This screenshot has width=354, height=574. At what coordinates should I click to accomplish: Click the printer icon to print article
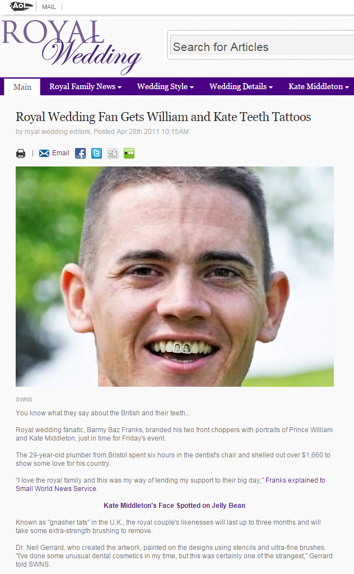point(21,154)
